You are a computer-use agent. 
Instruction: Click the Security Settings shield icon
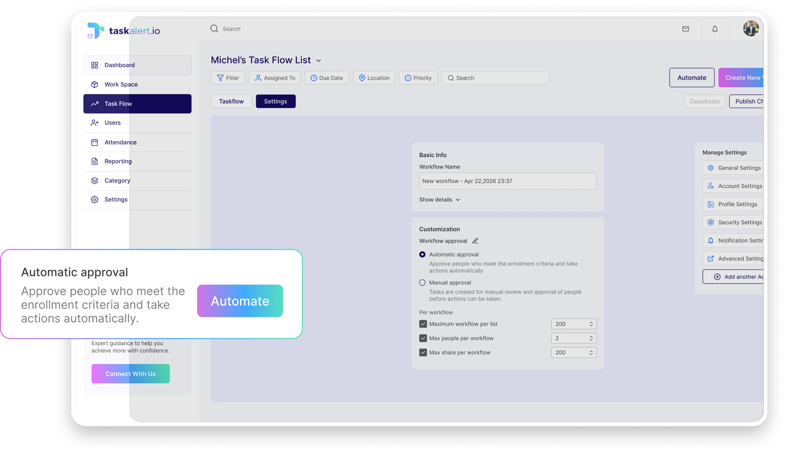point(710,222)
